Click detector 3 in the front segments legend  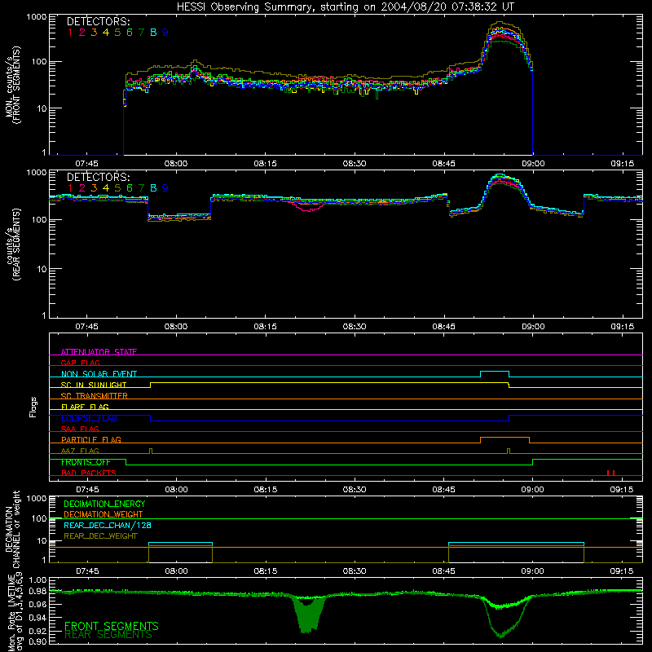(94, 33)
